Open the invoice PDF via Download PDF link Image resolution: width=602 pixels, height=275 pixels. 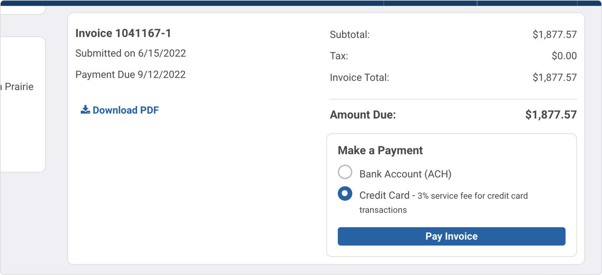(125, 110)
